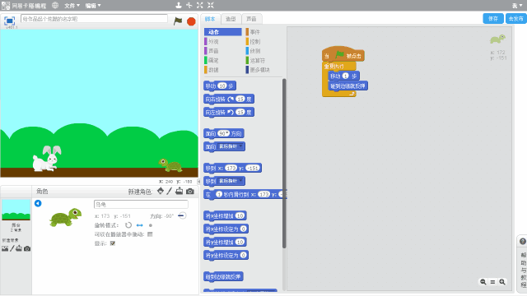Select the shrink sprite tool in top bar
This screenshot has width=527, height=296.
click(211, 5)
